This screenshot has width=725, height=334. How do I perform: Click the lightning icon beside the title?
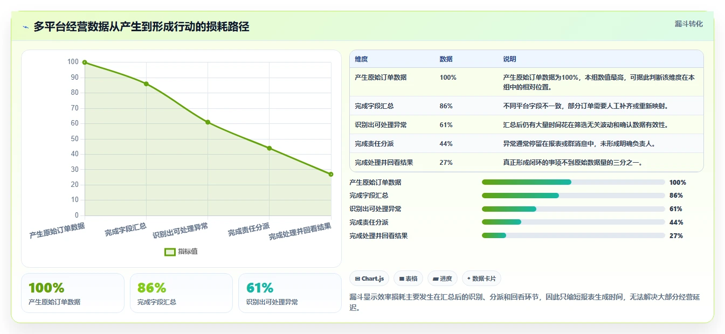[25, 27]
